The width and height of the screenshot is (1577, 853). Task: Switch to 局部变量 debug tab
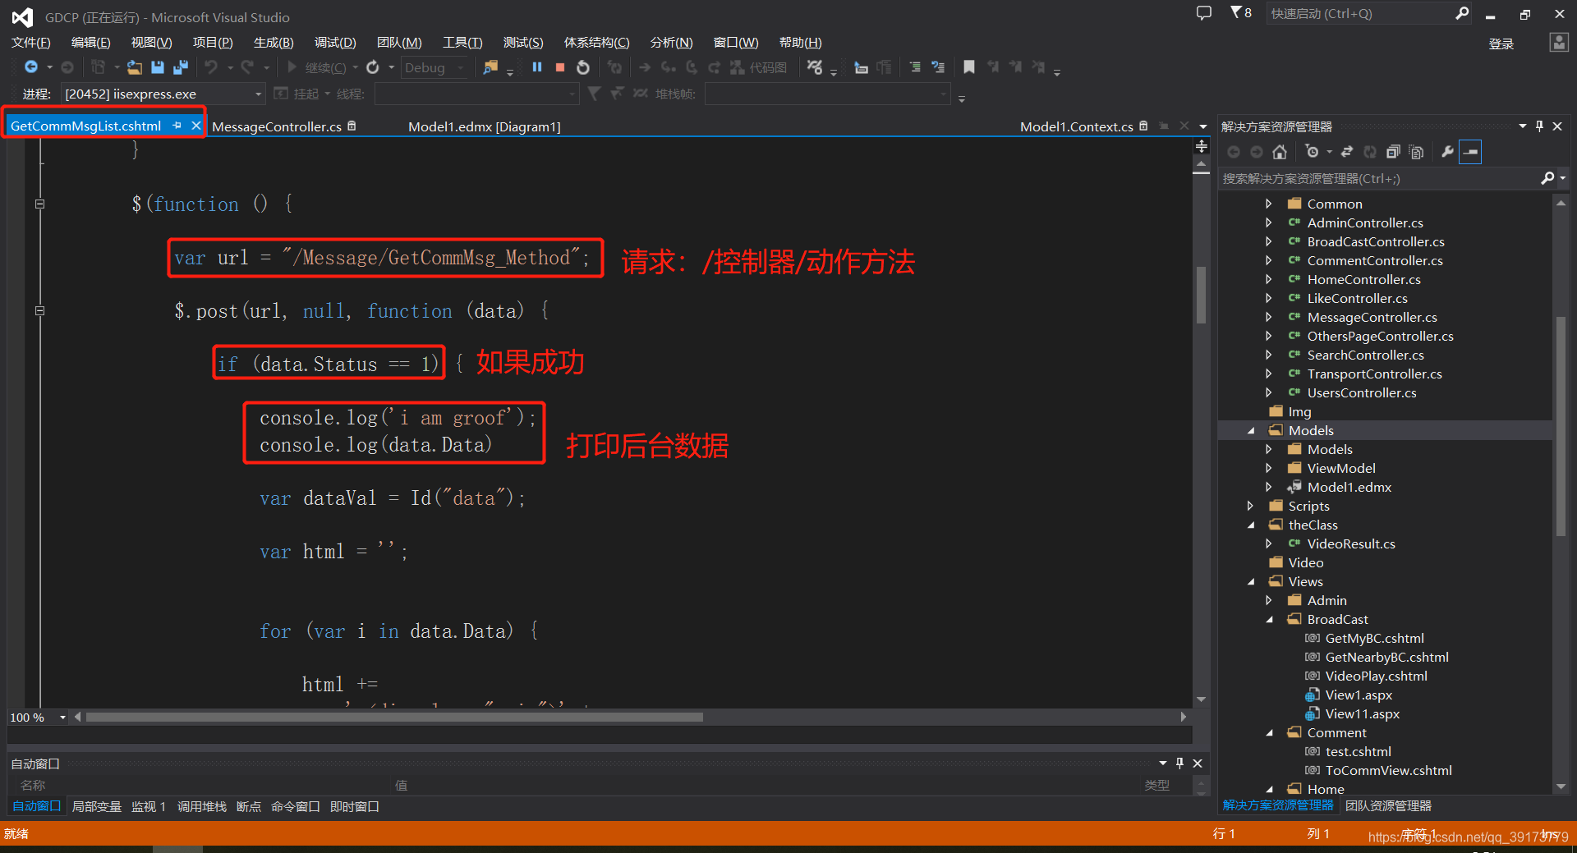tap(97, 806)
